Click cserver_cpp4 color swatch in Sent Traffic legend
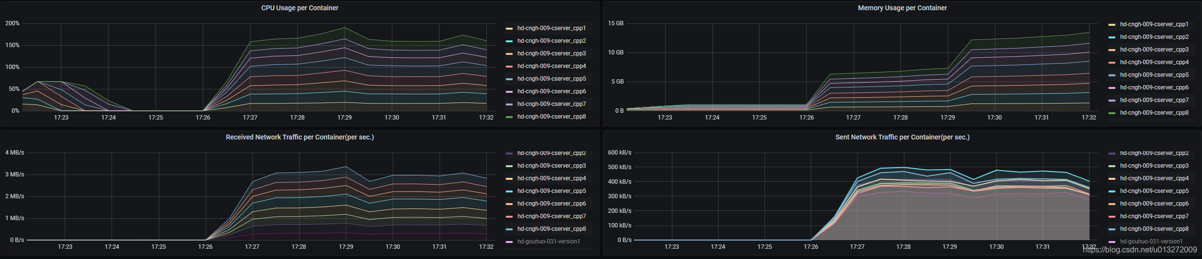The height and width of the screenshot is (259, 1202). coord(1112,179)
